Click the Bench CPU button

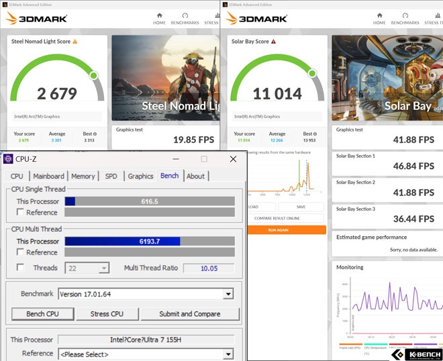click(x=43, y=314)
